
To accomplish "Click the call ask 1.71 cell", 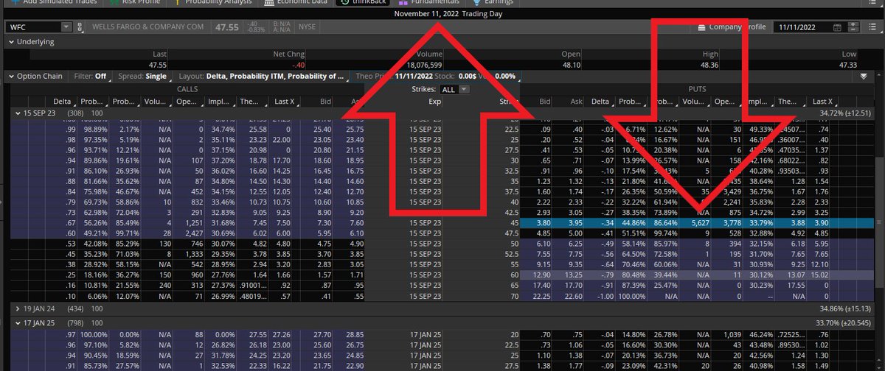I will point(357,274).
